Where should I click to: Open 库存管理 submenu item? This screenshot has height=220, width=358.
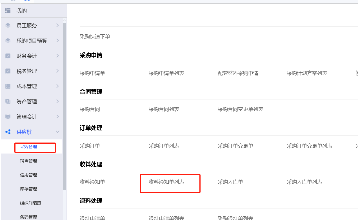[28, 189]
